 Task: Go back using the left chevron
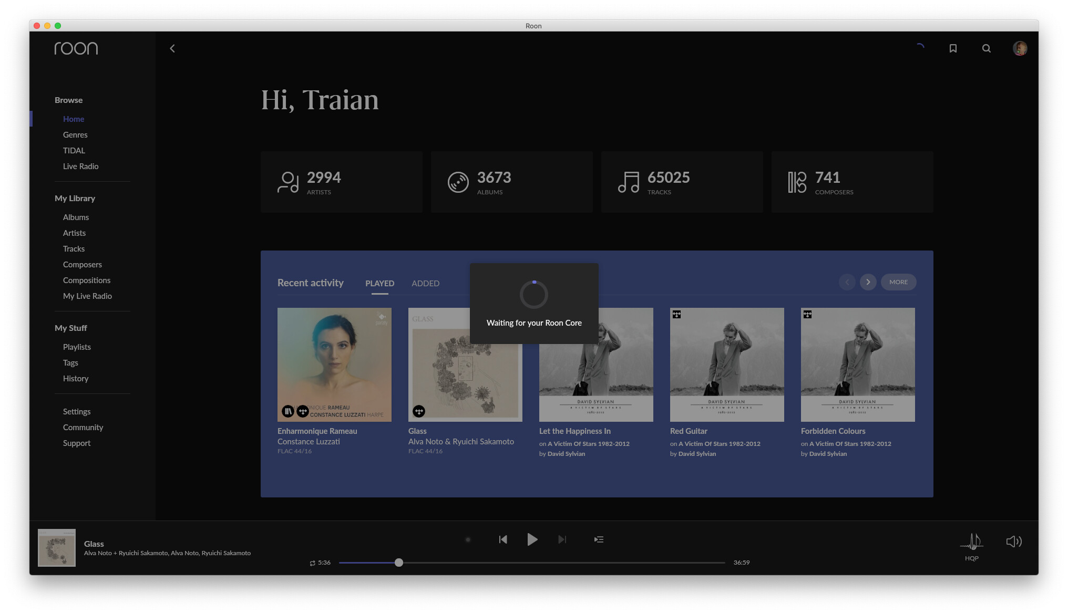coord(172,48)
